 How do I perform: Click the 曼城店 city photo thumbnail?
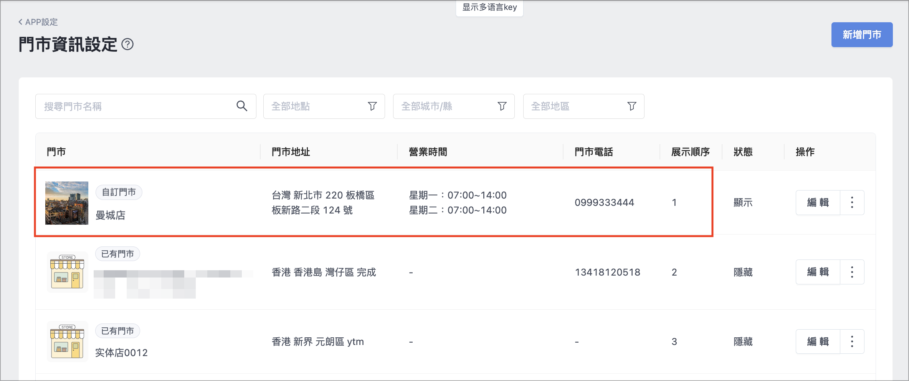pos(67,203)
